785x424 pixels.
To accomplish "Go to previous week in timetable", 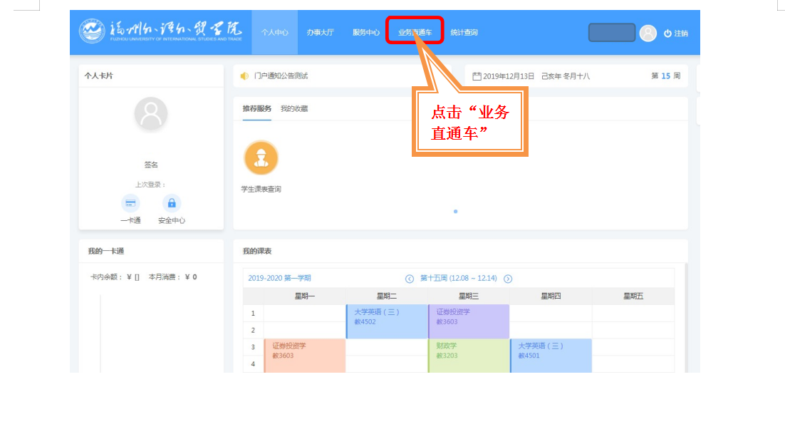I will click(410, 279).
